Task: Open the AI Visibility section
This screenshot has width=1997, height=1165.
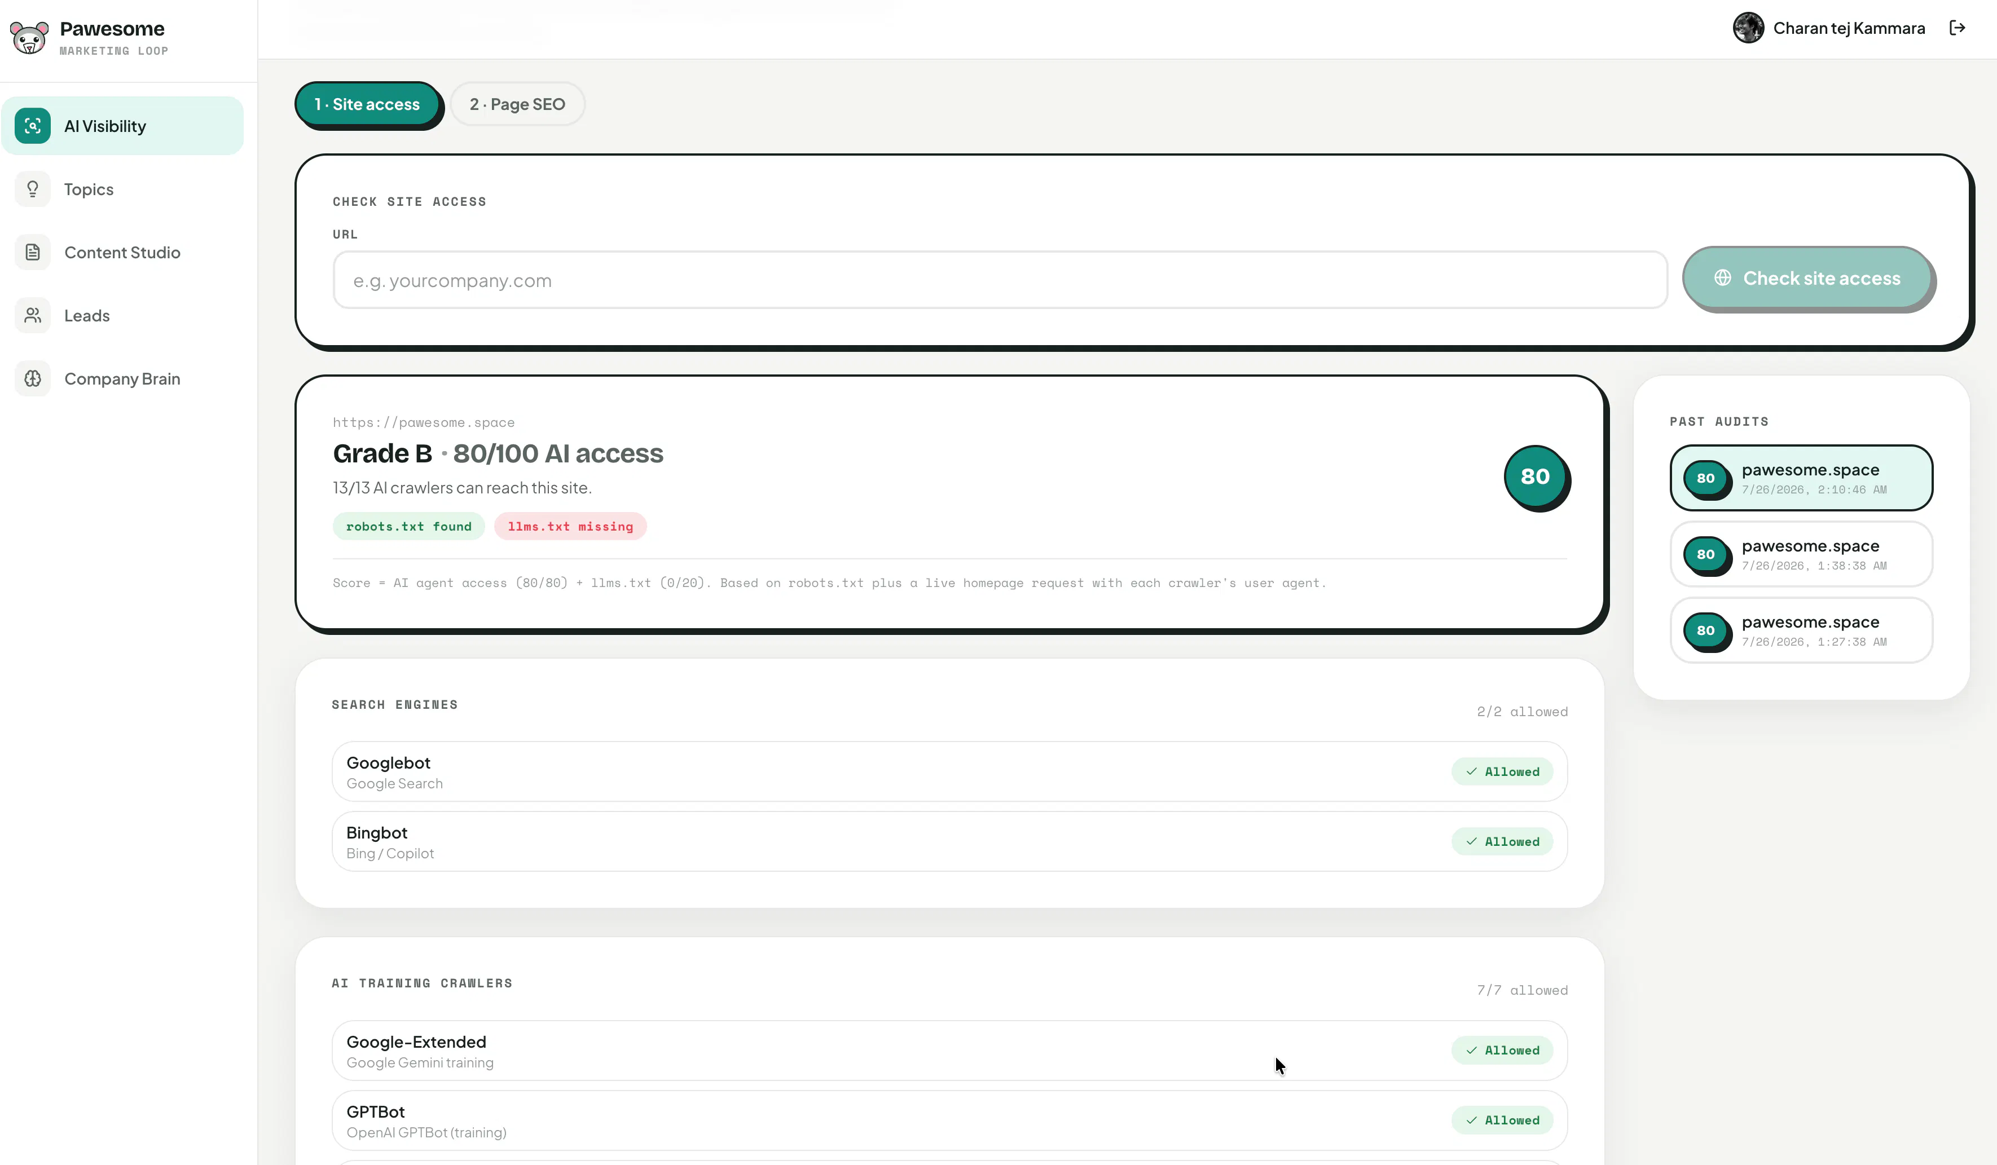Action: 123,126
